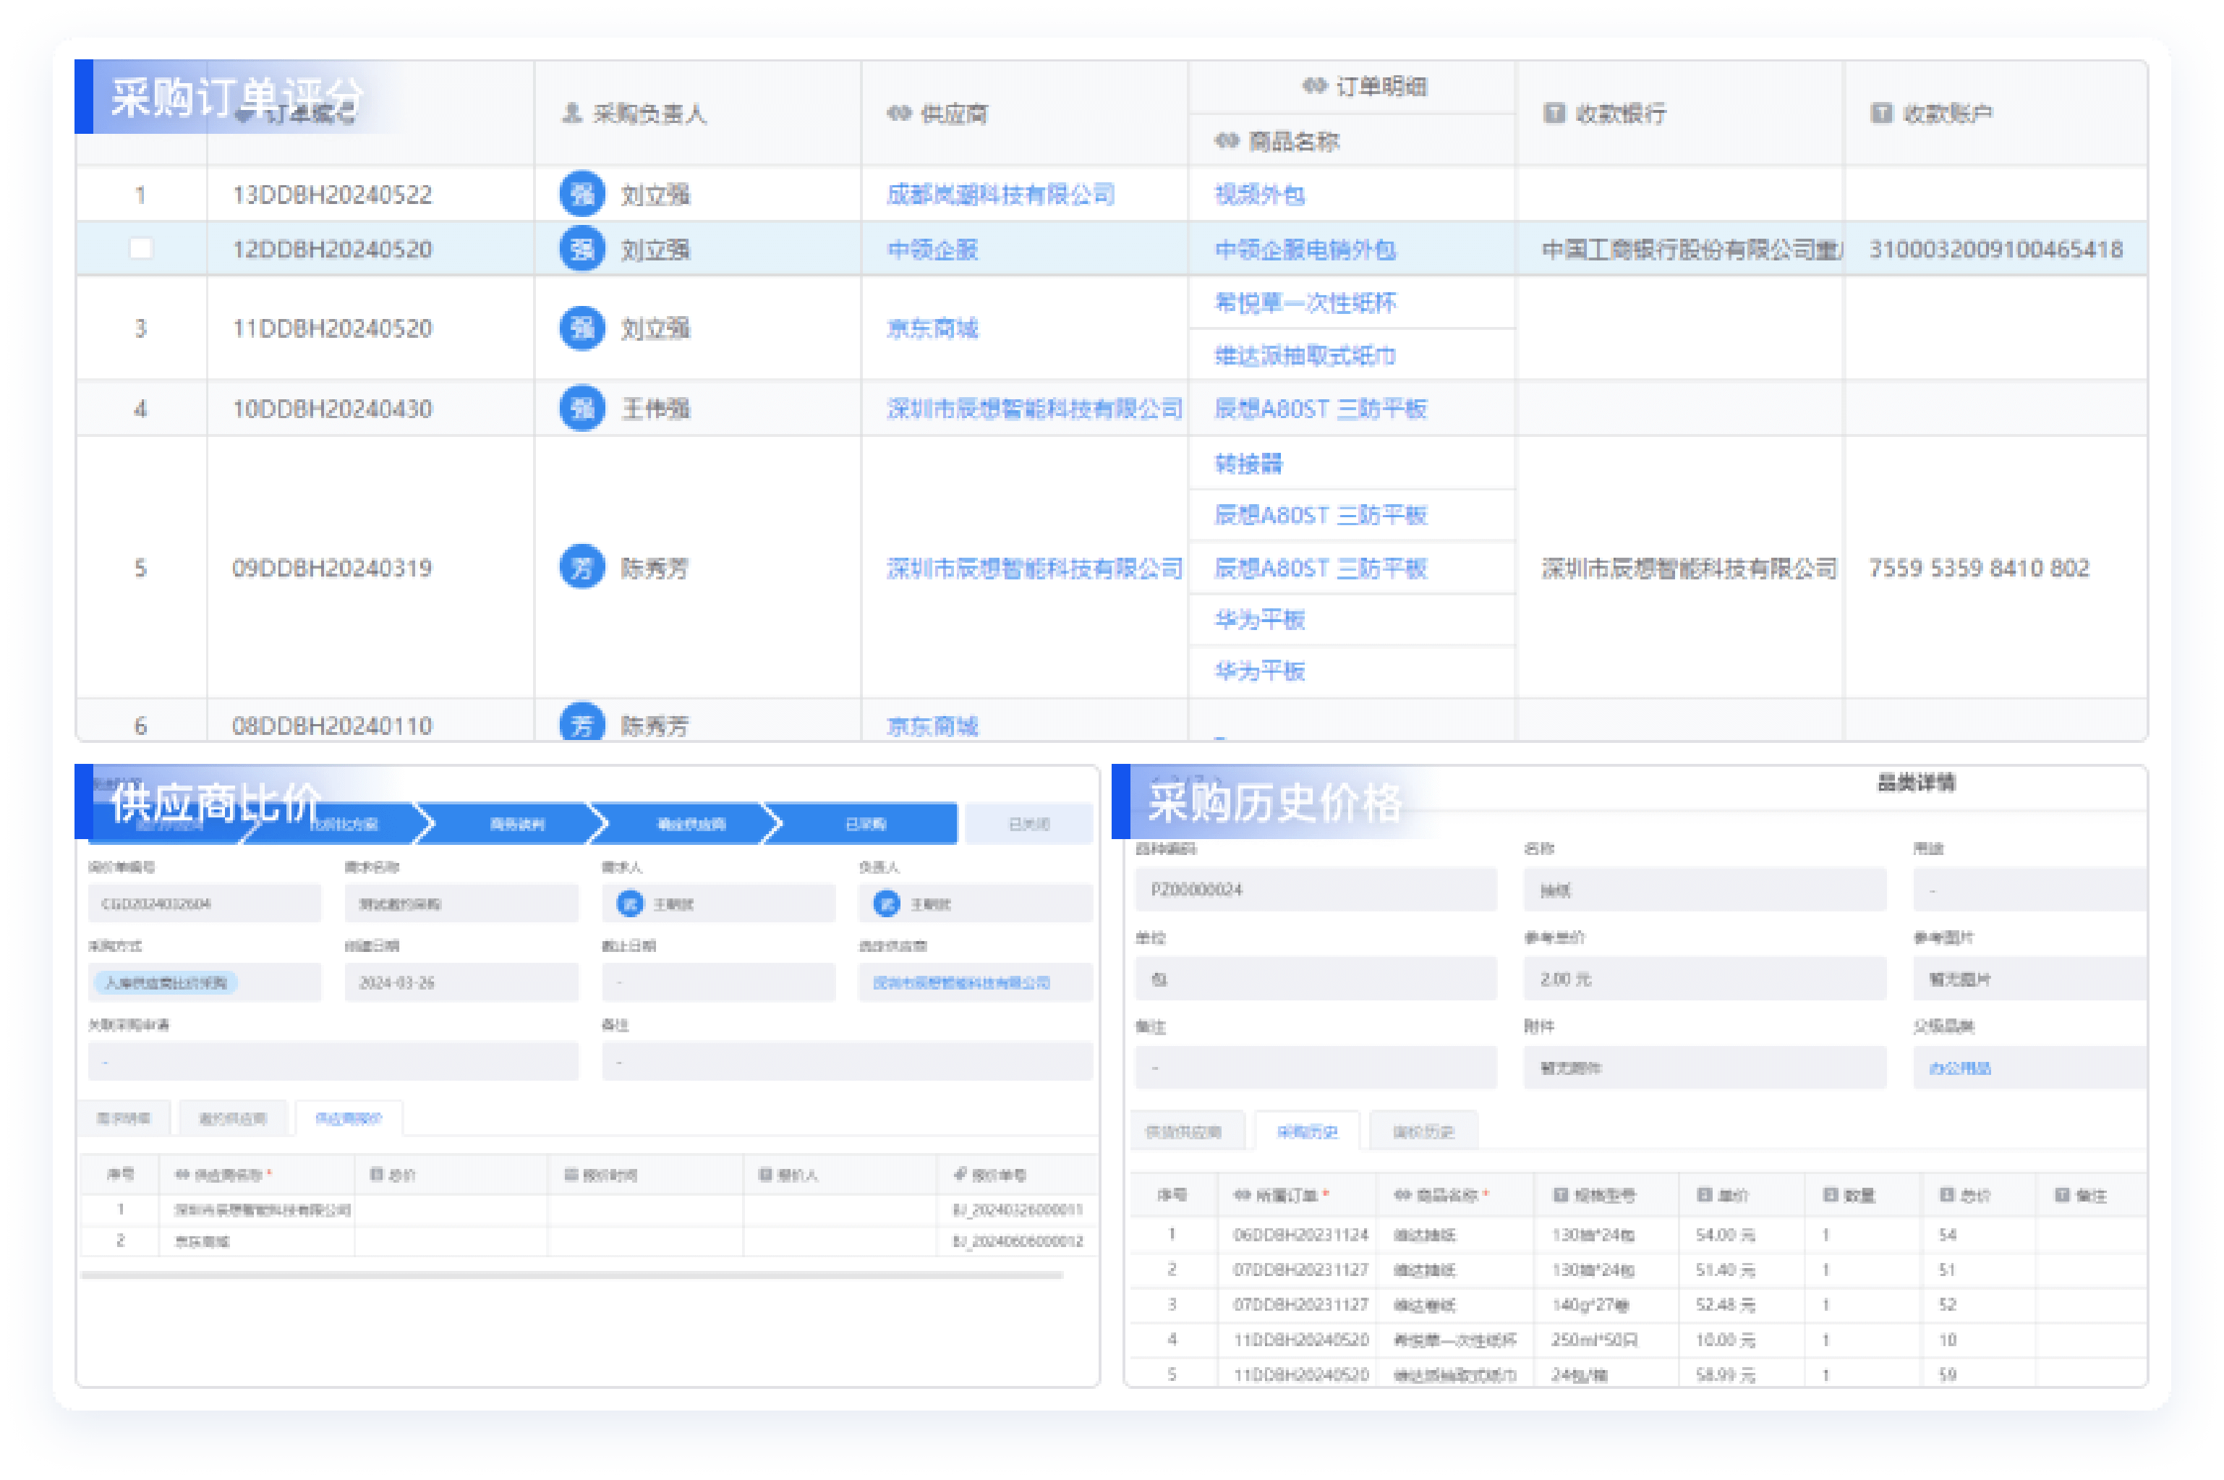Open product link 转接器
The height and width of the screenshot is (1480, 2224).
(1248, 464)
